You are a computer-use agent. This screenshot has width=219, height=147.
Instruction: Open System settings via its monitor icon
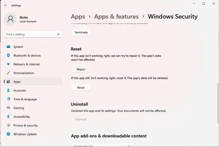pyautogui.click(x=8, y=47)
